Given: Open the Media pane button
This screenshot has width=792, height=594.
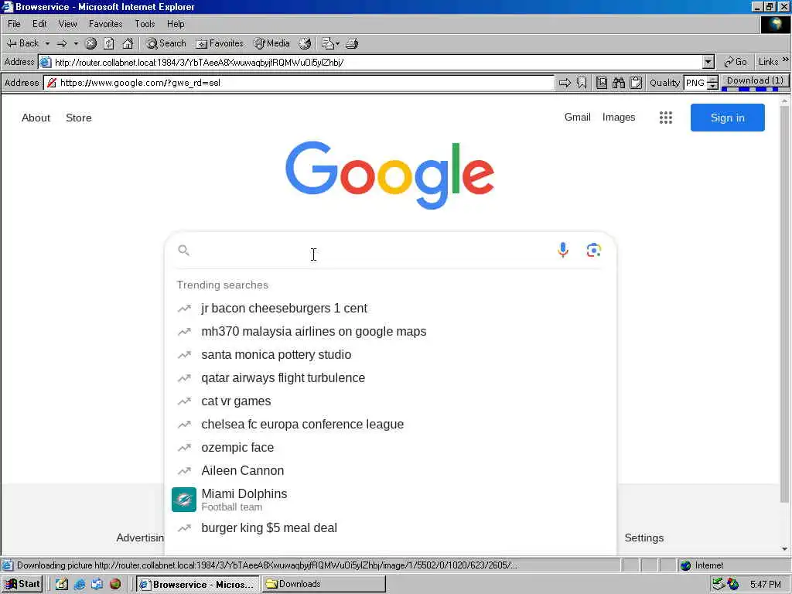Looking at the screenshot, I should click(271, 43).
